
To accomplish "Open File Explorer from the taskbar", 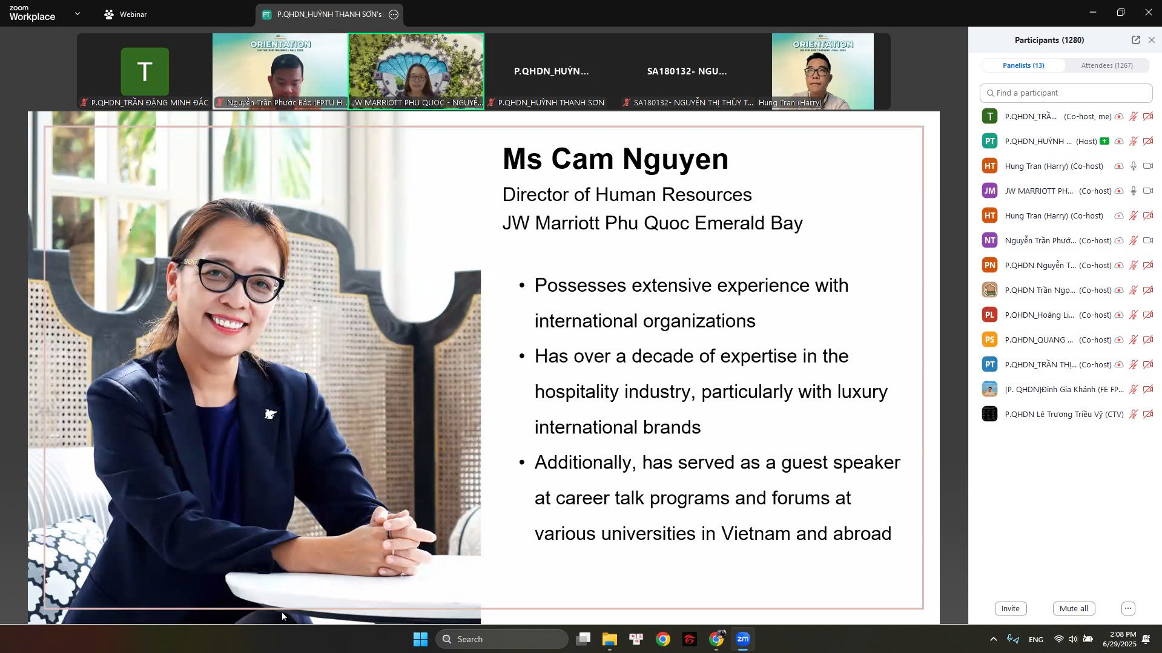I will click(x=609, y=639).
